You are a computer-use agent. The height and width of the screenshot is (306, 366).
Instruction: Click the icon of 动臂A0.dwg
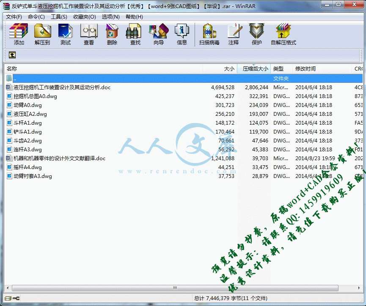9,105
